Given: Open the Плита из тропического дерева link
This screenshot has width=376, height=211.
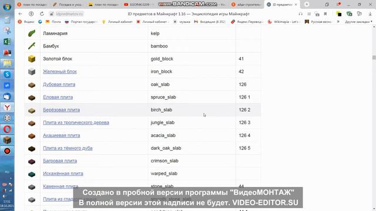Looking at the screenshot, I should [76, 122].
